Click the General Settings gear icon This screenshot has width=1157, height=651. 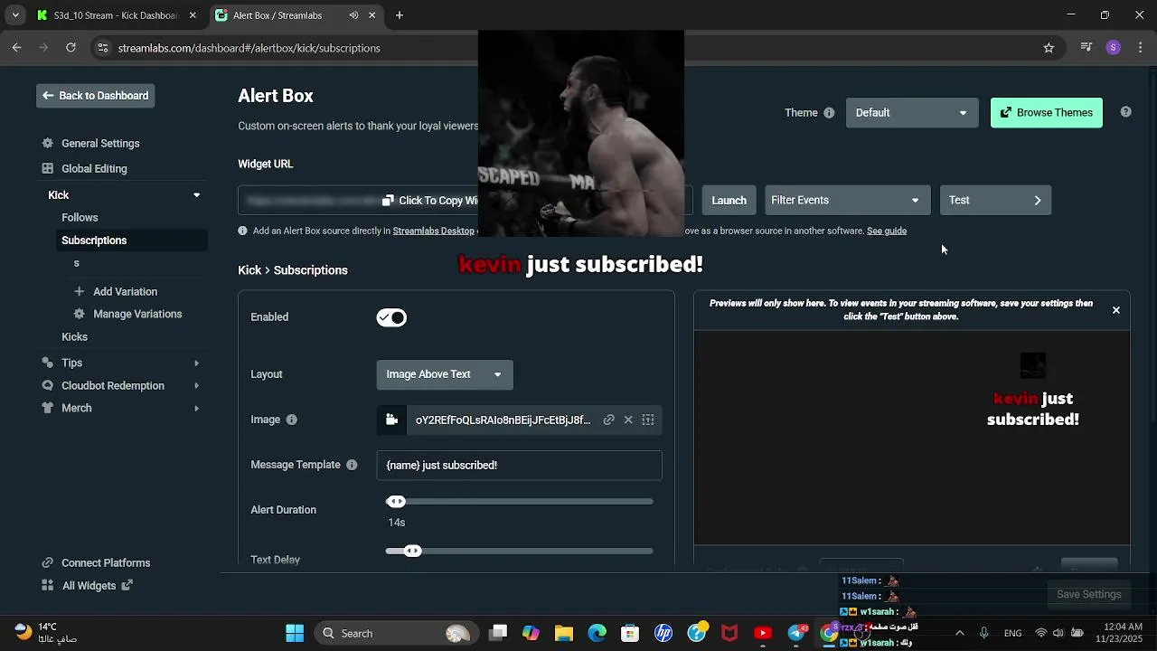click(x=48, y=144)
